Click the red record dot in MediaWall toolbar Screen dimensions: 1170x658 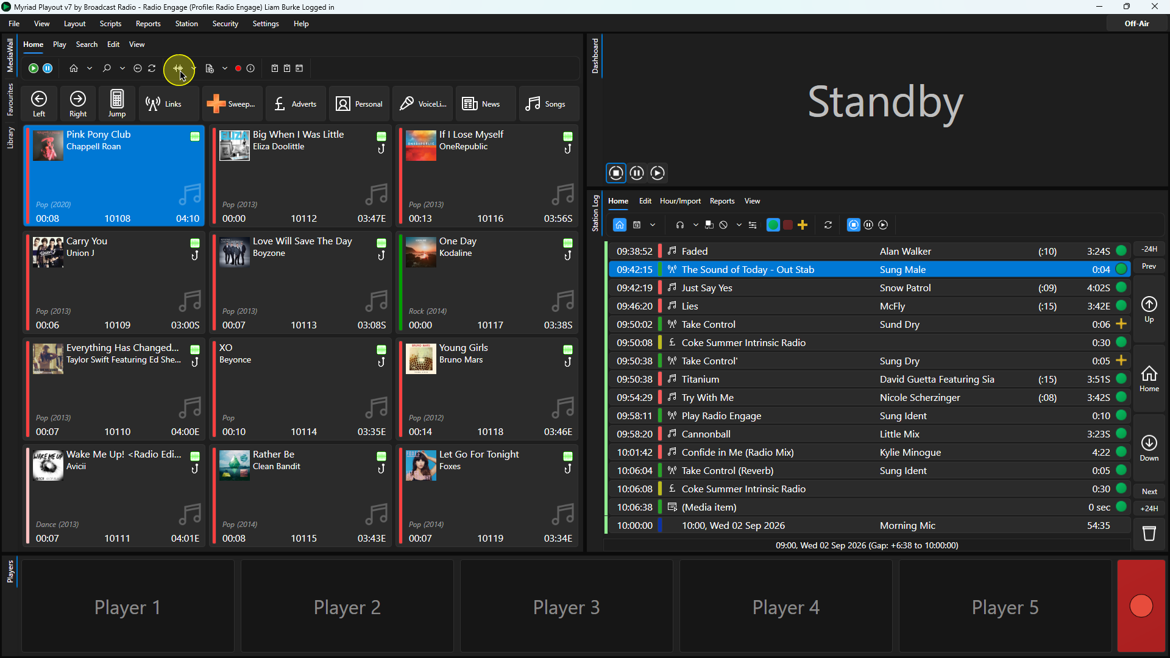[238, 68]
